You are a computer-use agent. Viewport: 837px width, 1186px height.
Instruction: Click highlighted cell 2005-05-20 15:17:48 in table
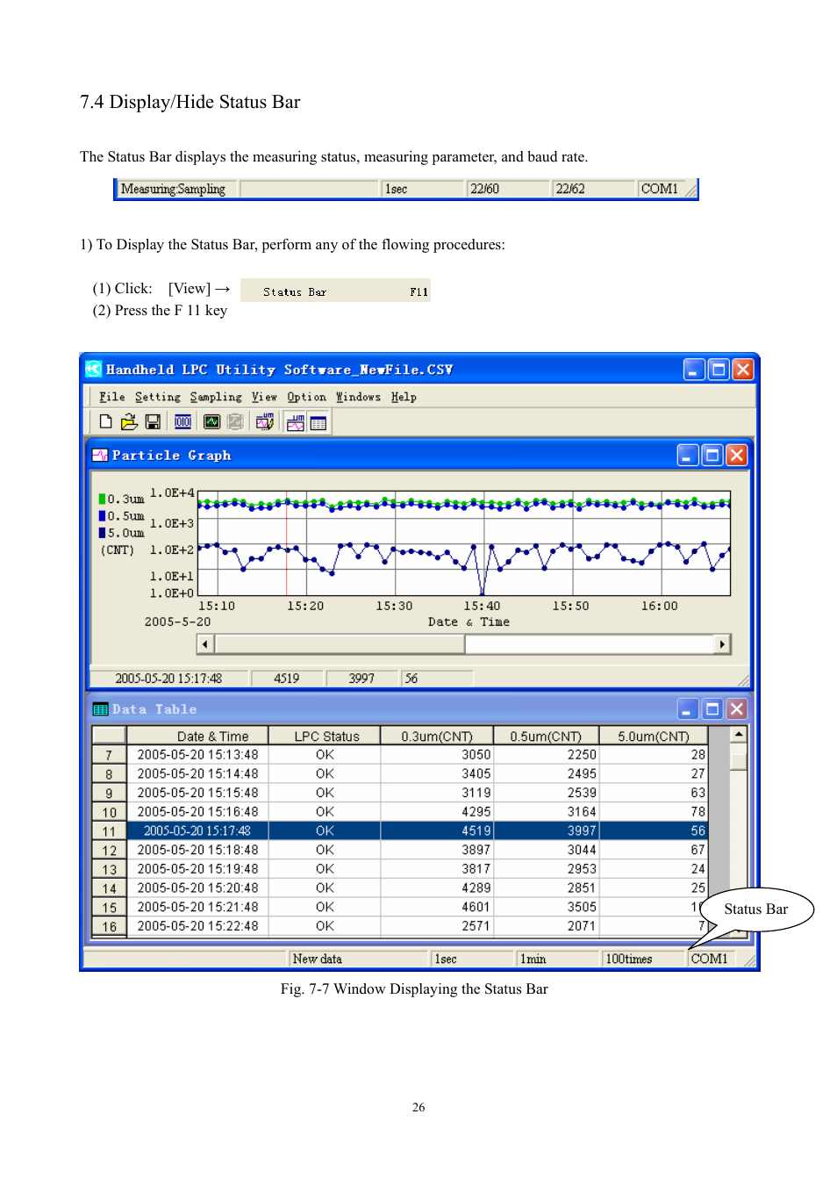click(197, 830)
